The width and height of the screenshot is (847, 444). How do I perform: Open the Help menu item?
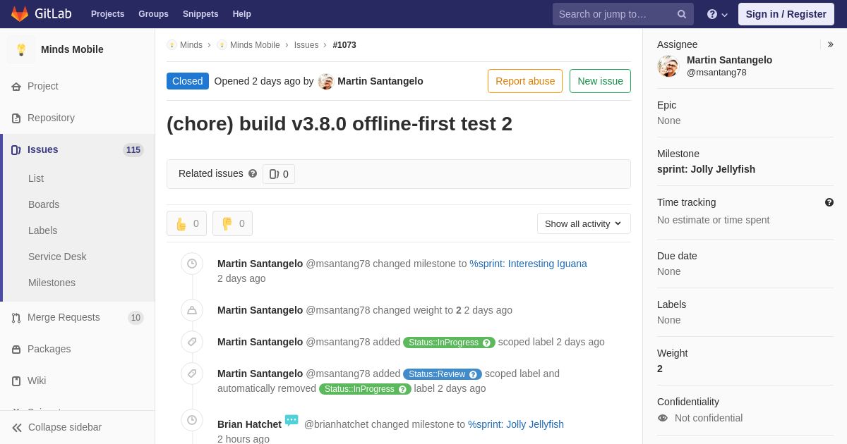click(x=242, y=14)
